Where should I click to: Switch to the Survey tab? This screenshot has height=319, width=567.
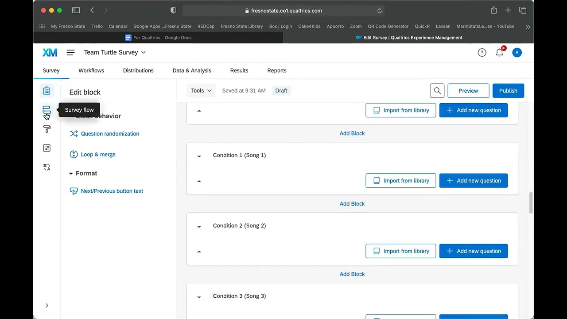(51, 70)
